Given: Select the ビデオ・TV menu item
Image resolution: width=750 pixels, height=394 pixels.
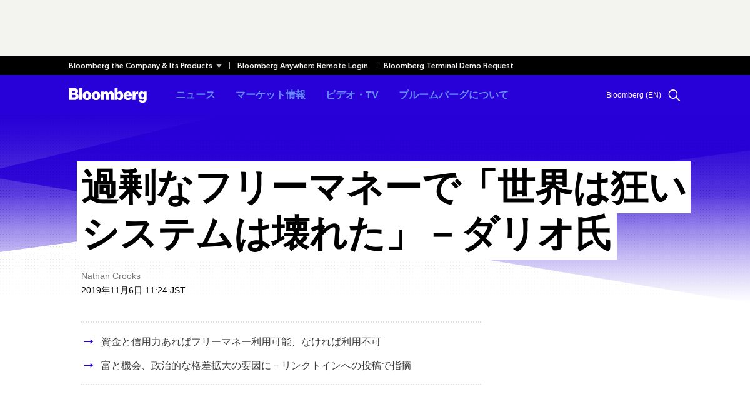Looking at the screenshot, I should click(x=352, y=95).
